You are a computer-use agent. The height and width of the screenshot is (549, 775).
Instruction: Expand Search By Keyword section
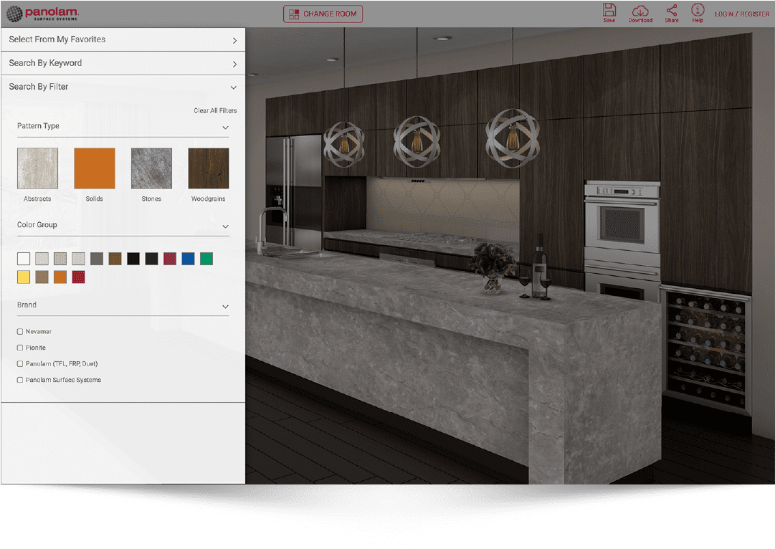click(123, 63)
